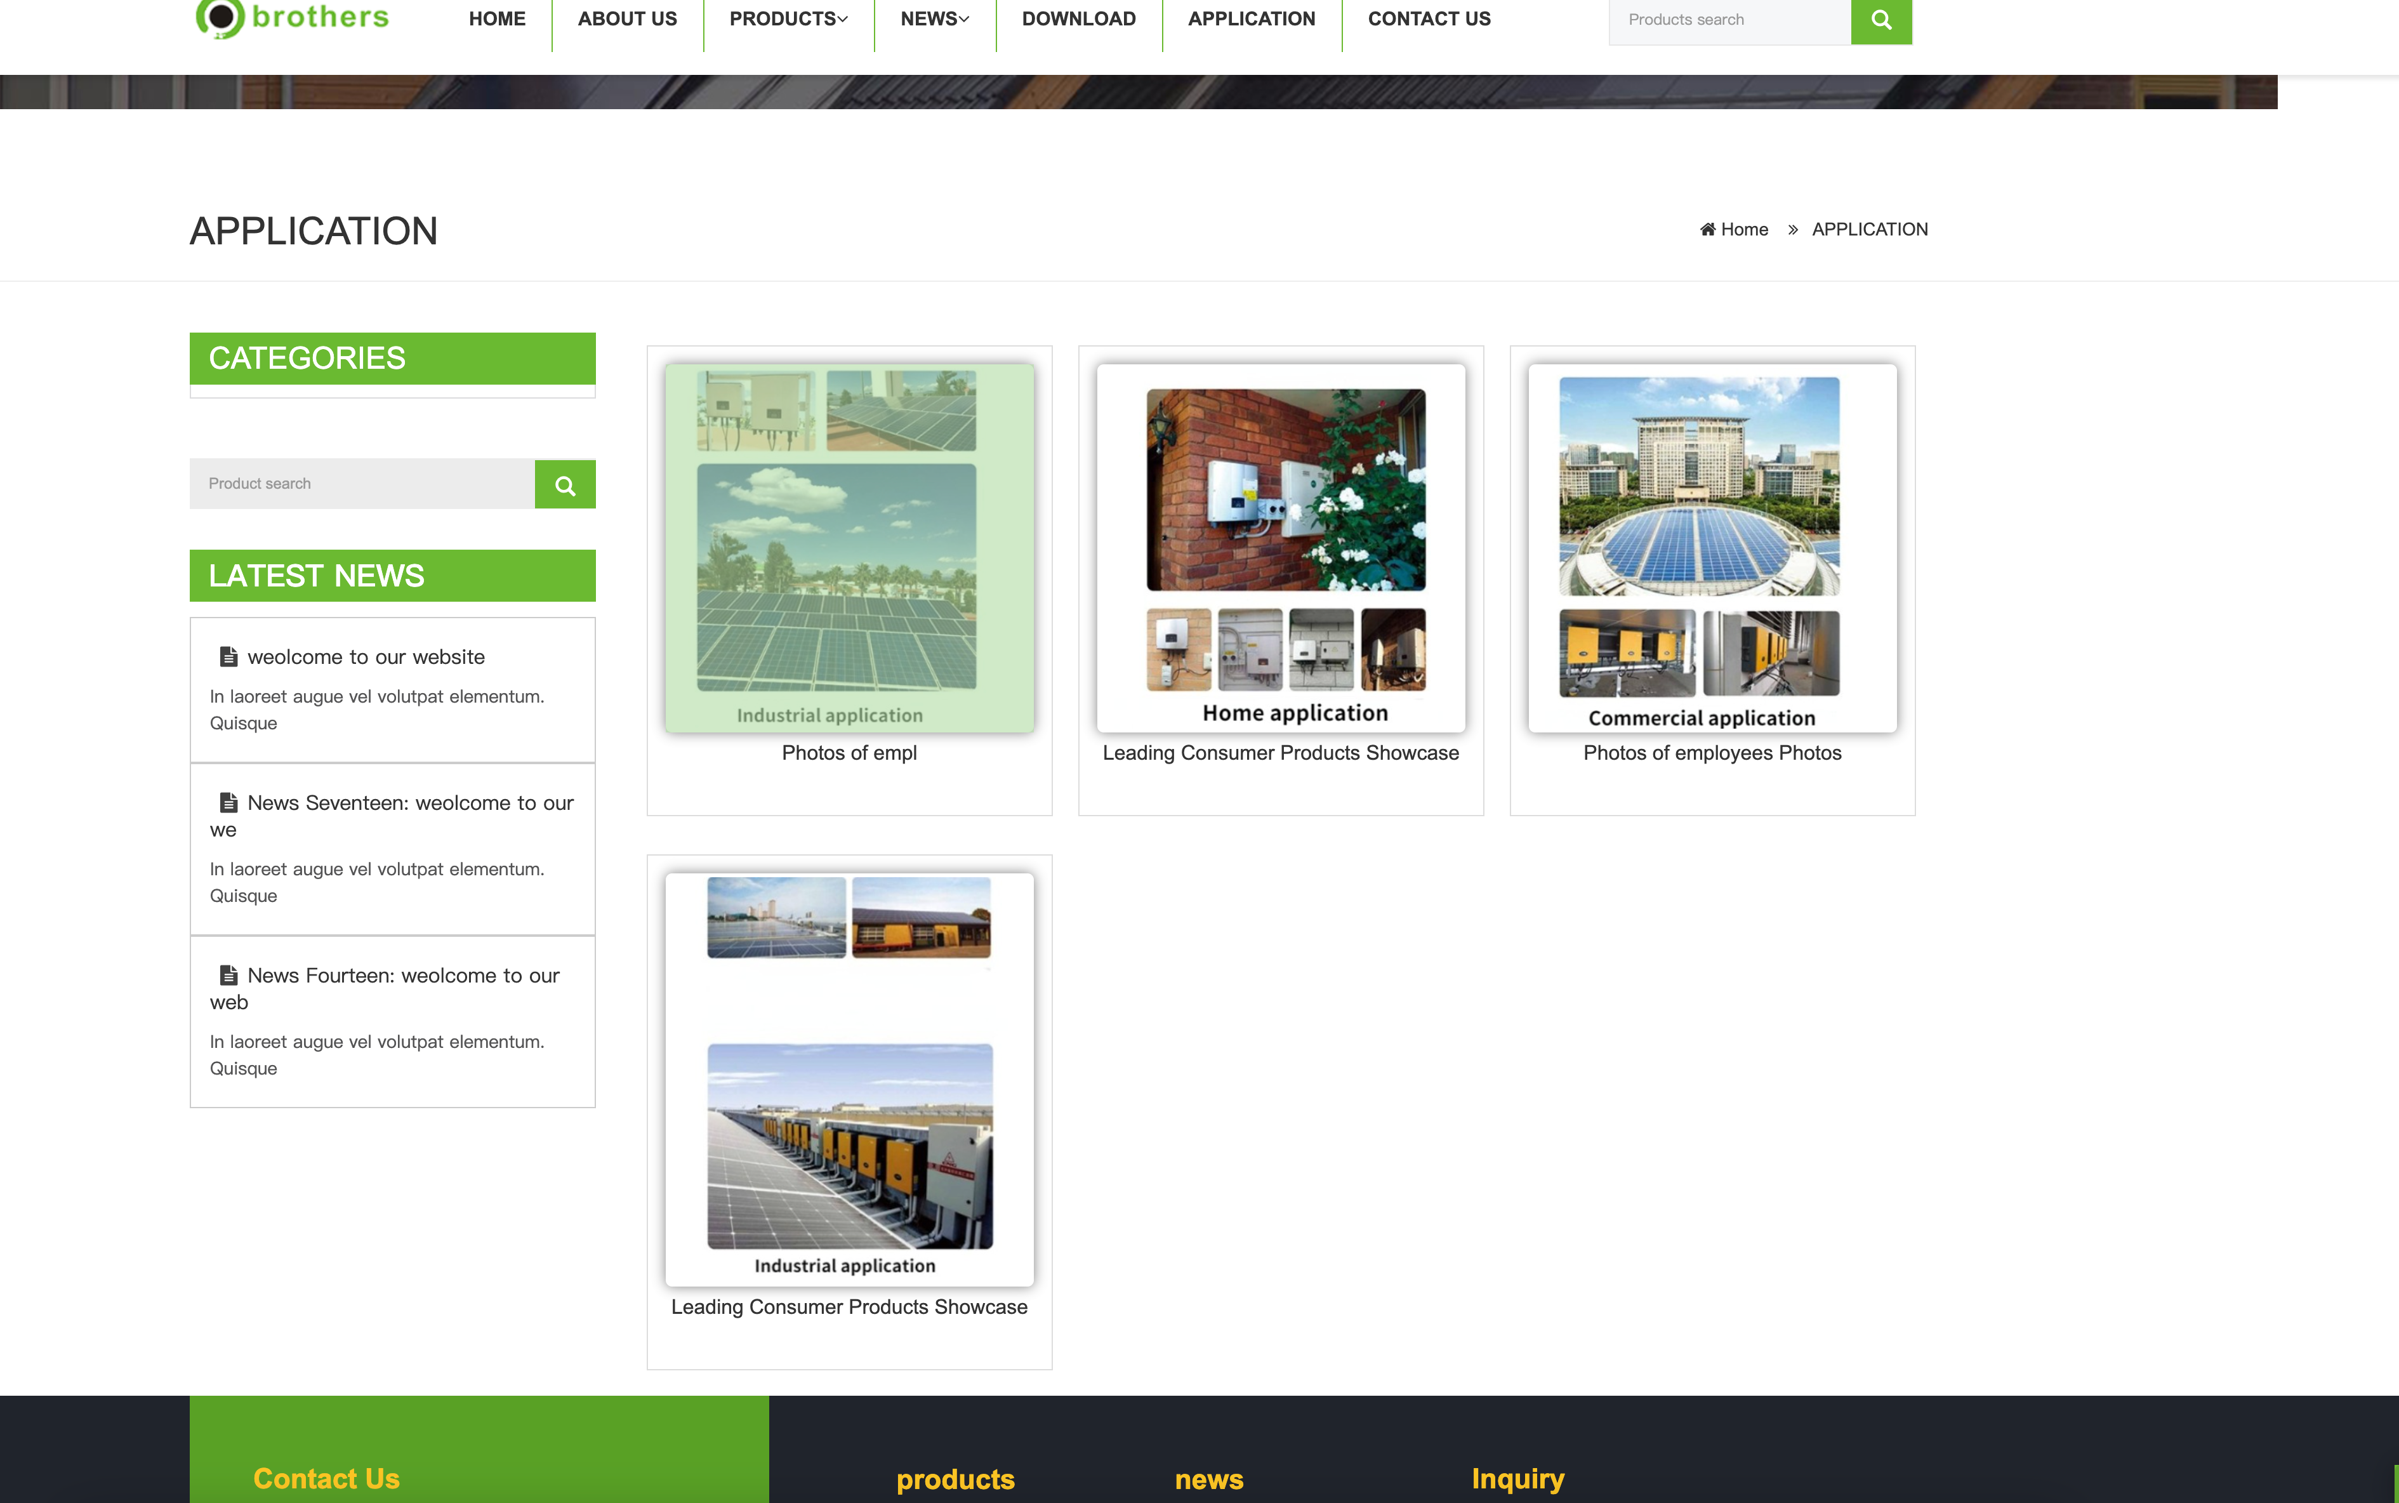Open the Home application thumbnail

(x=1280, y=548)
